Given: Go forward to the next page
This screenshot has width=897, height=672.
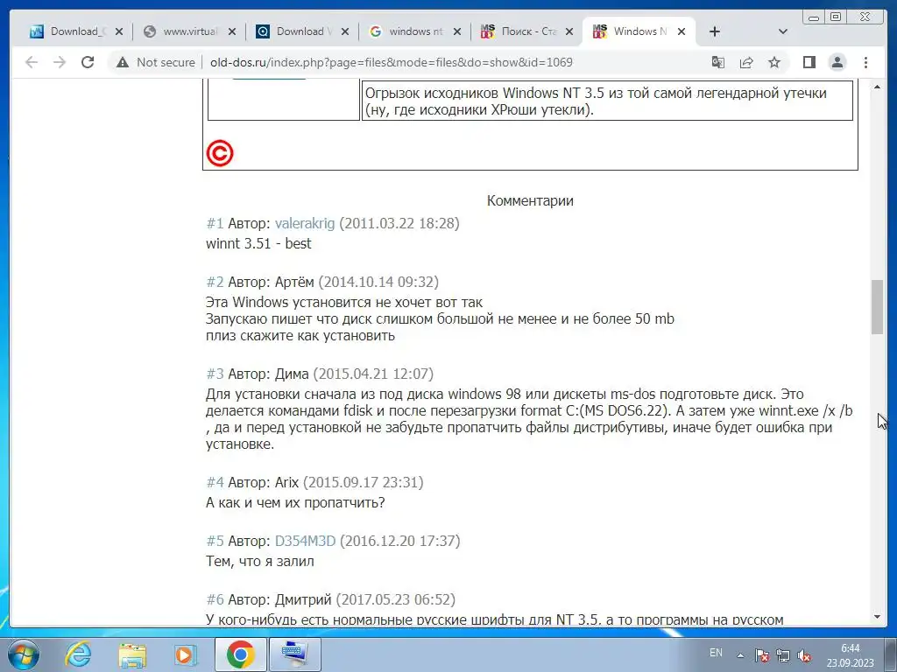Looking at the screenshot, I should 60,62.
